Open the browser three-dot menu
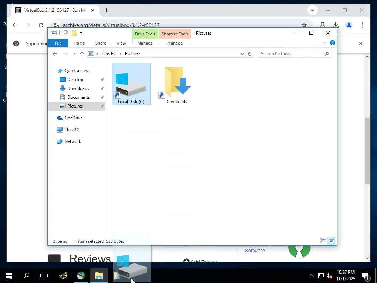This screenshot has width=377, height=283. pyautogui.click(x=362, y=25)
